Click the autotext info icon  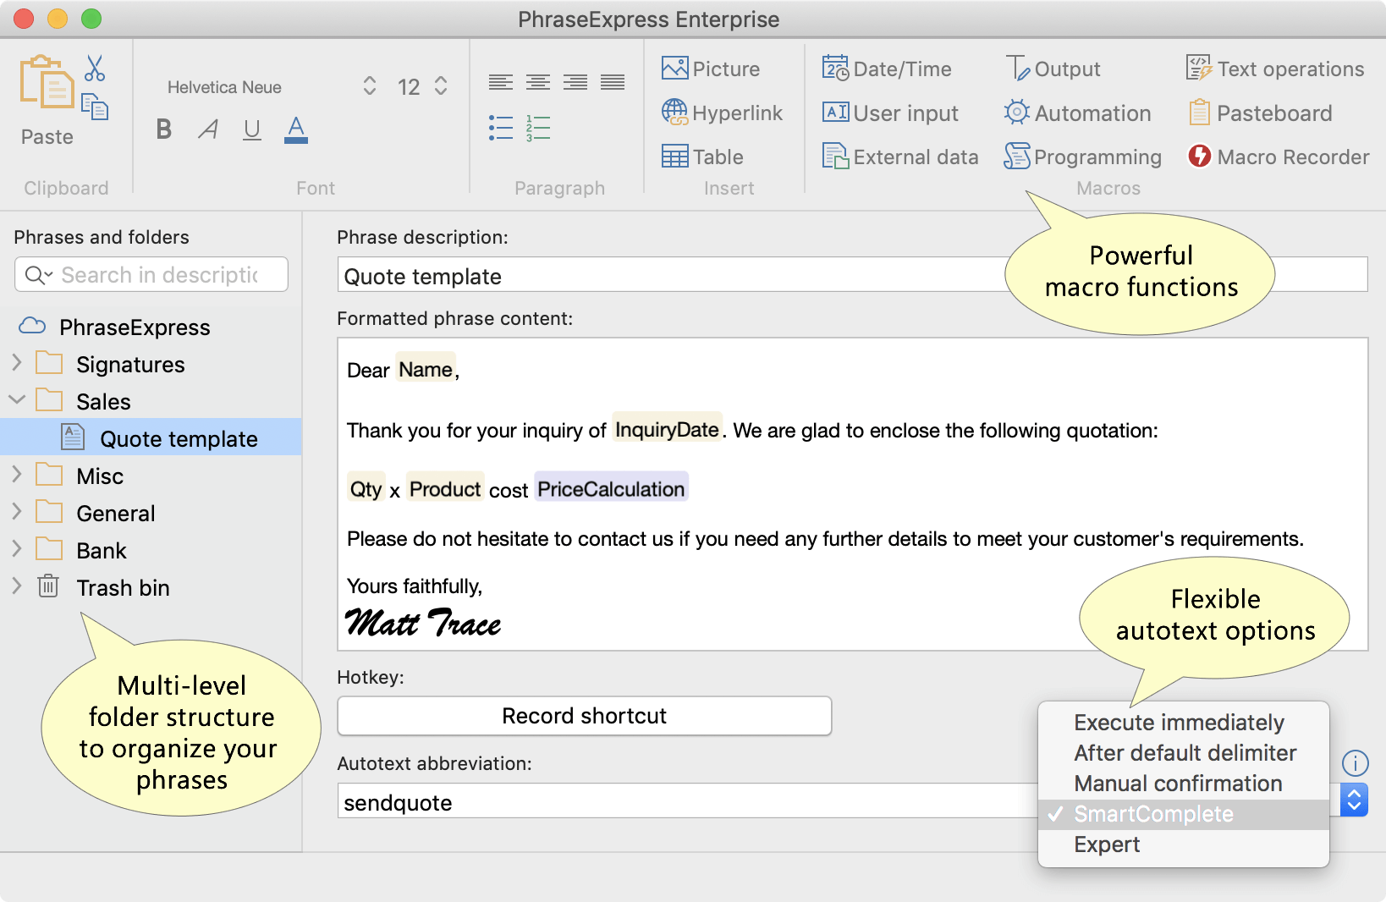click(x=1355, y=763)
